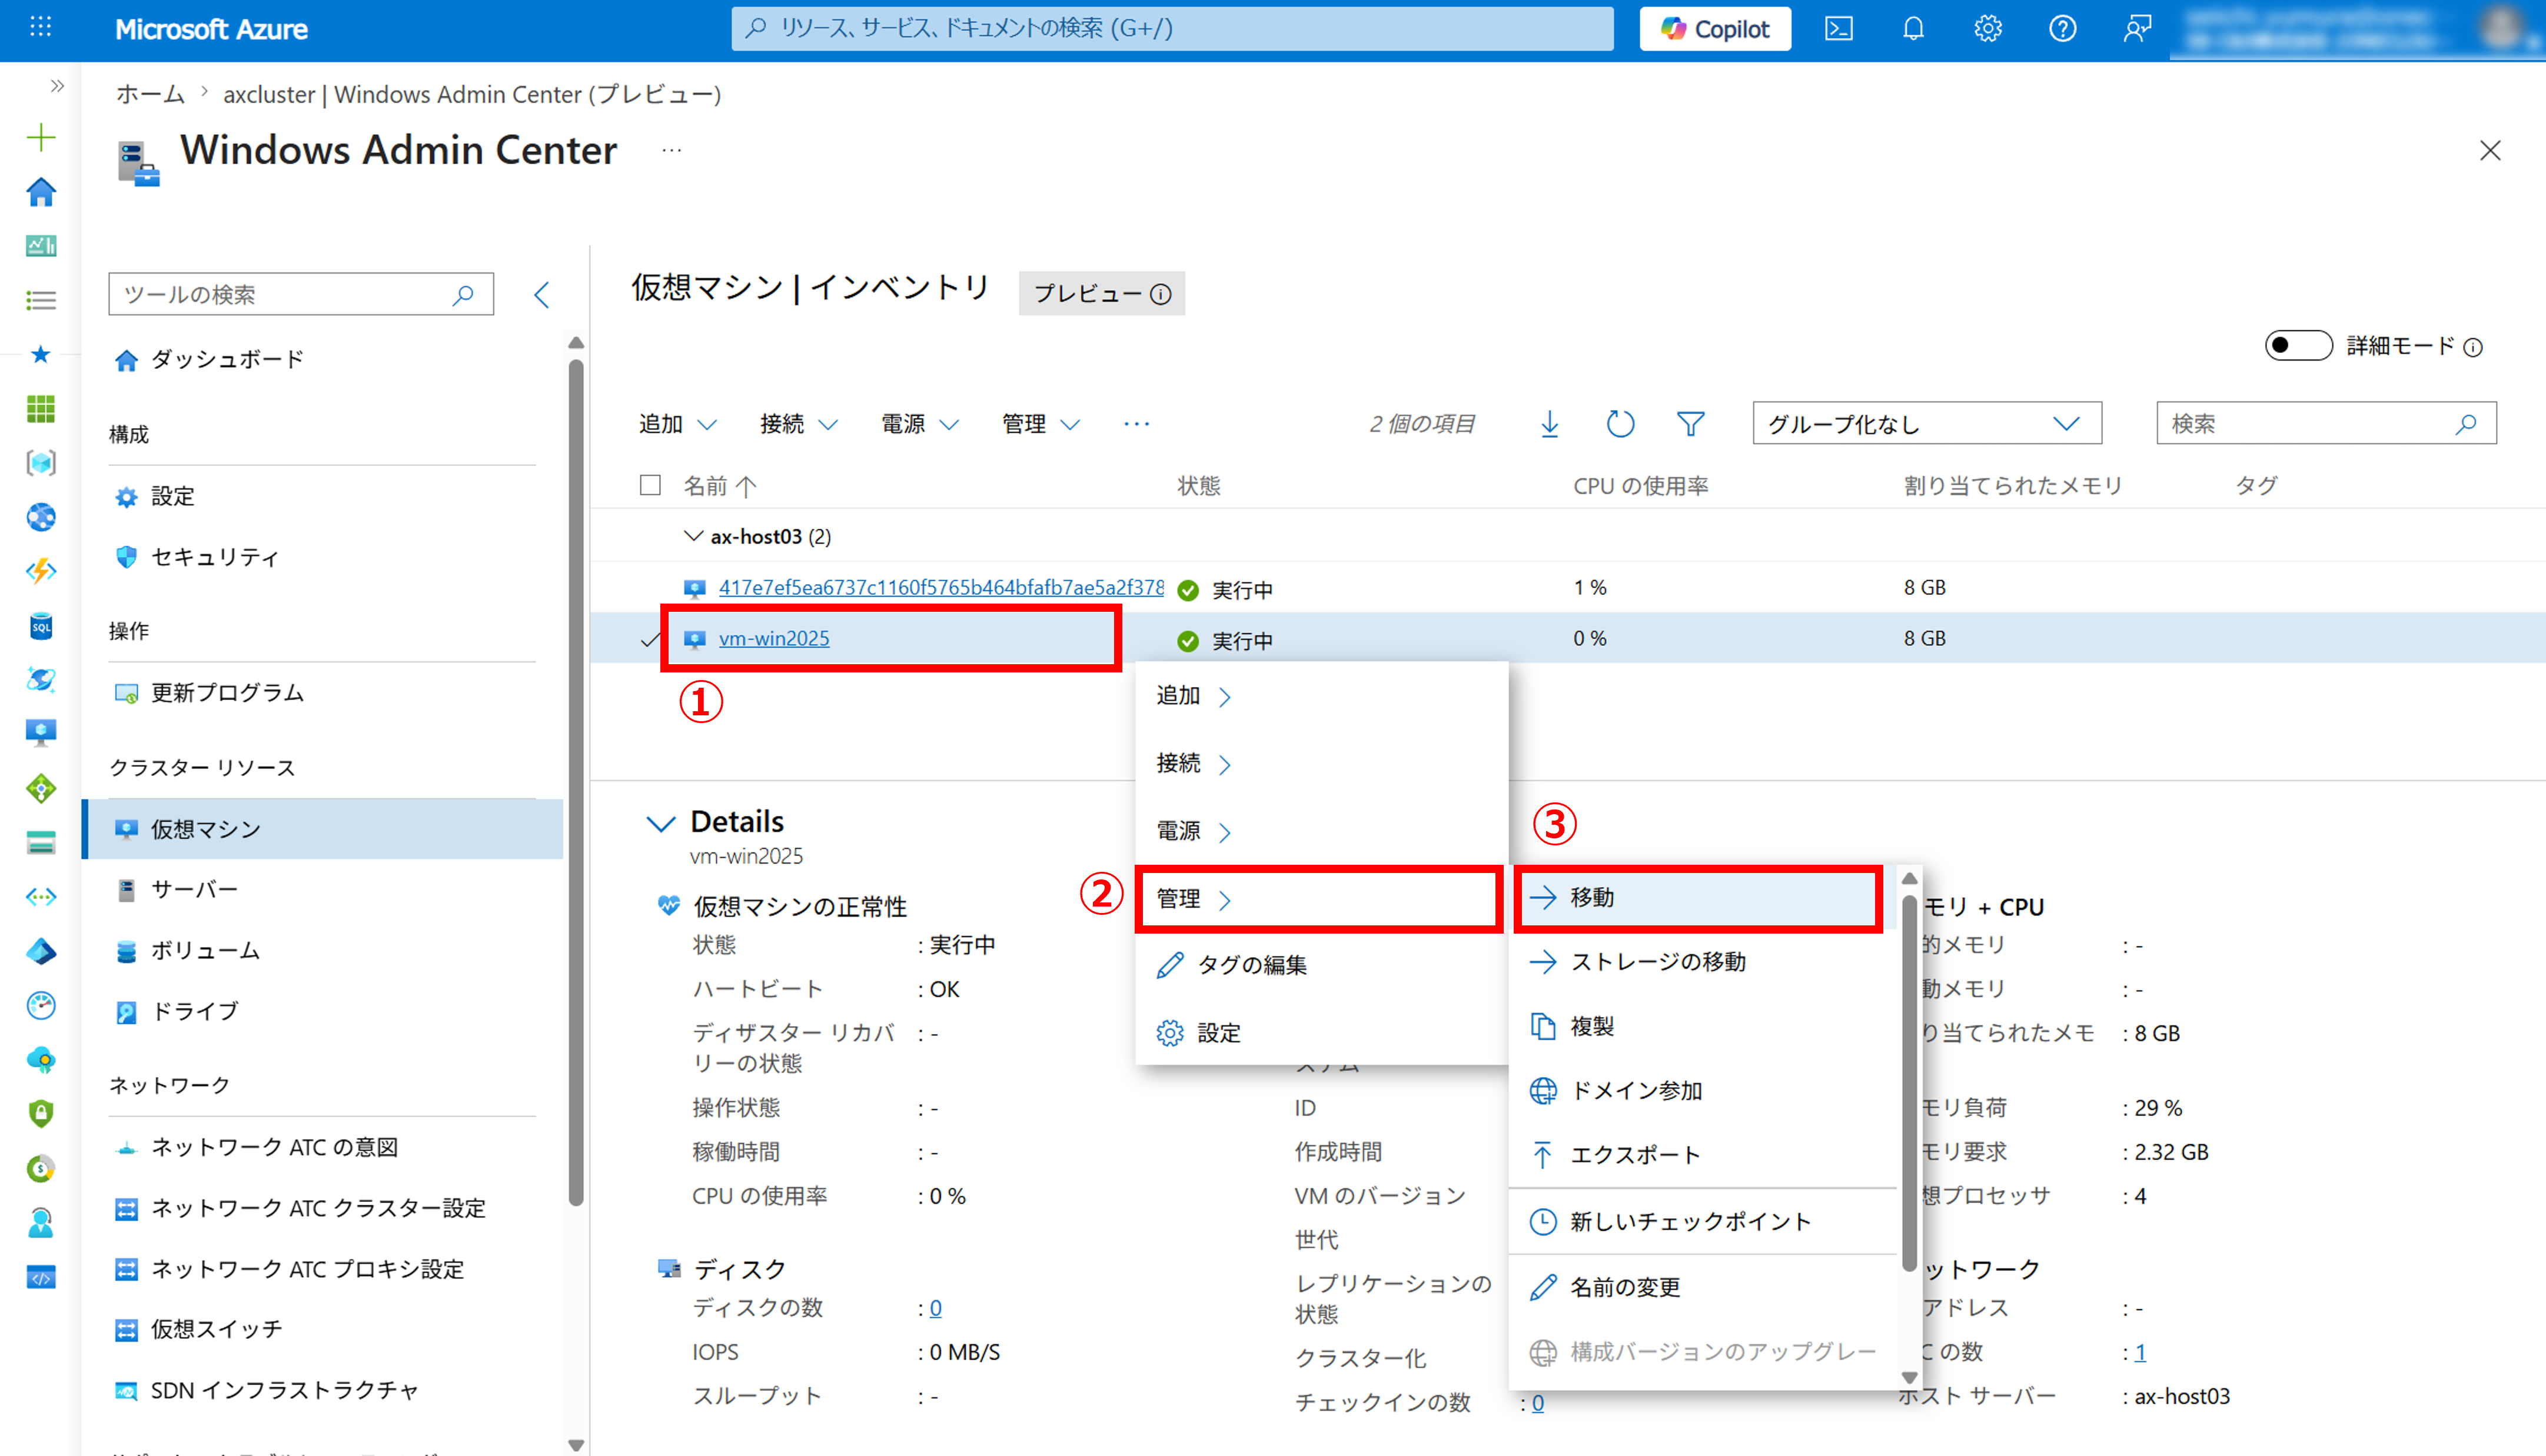2546x1456 pixels.
Task: Open filter funnel in inventory toolbar
Action: pos(1691,424)
